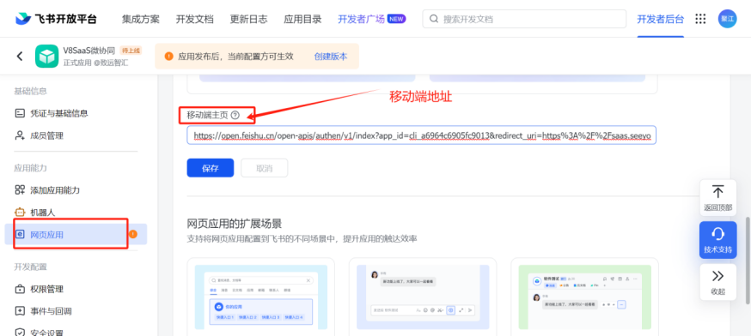The image size is (751, 336).
Task: Click the 待上线 status badge
Action: click(x=131, y=51)
